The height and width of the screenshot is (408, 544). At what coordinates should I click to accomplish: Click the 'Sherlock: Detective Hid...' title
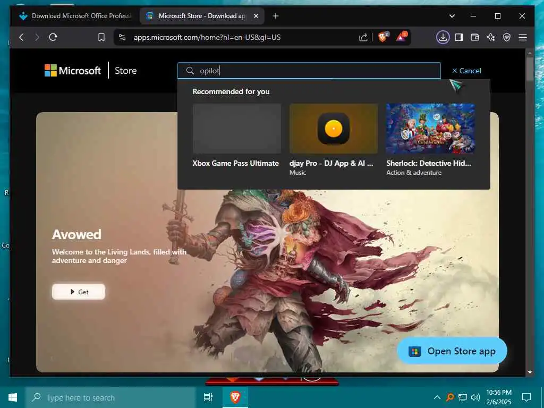(x=429, y=163)
